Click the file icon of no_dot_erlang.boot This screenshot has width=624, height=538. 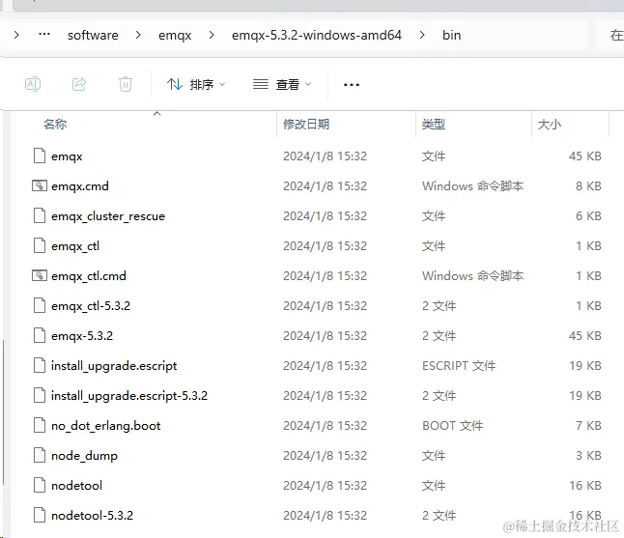tap(40, 425)
